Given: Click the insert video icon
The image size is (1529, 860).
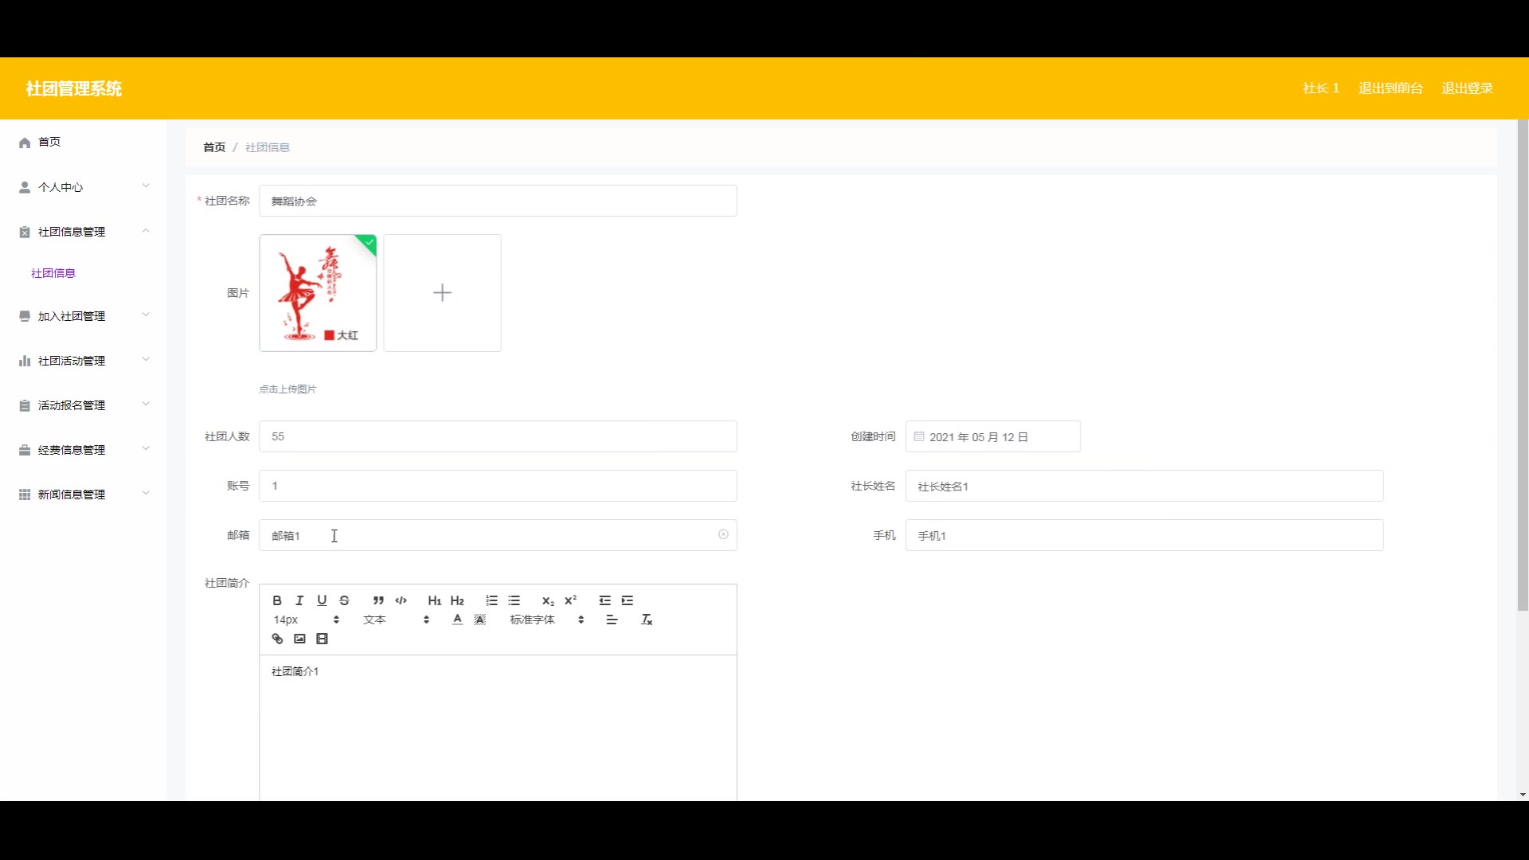Looking at the screenshot, I should [322, 639].
